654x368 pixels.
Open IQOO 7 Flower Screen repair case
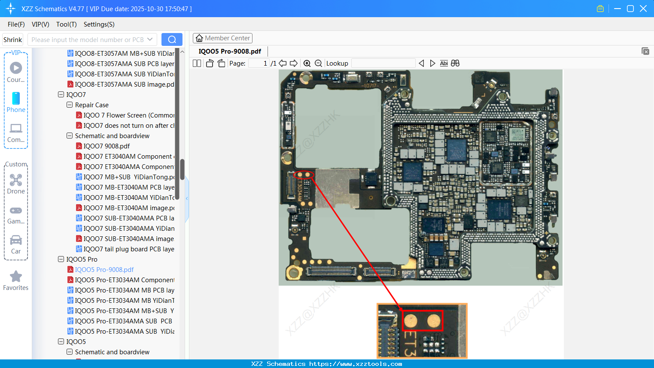click(x=125, y=115)
